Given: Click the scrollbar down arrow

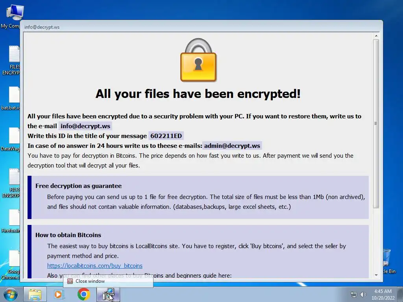Looking at the screenshot, I should 376,275.
